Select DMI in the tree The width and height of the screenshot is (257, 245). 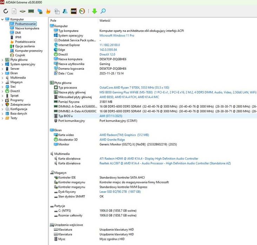(18, 33)
